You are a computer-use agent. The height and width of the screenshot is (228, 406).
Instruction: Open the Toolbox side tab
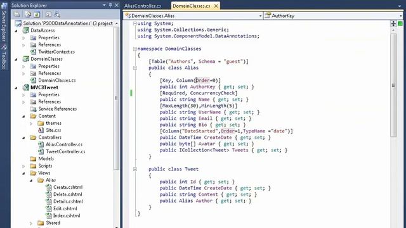4,58
